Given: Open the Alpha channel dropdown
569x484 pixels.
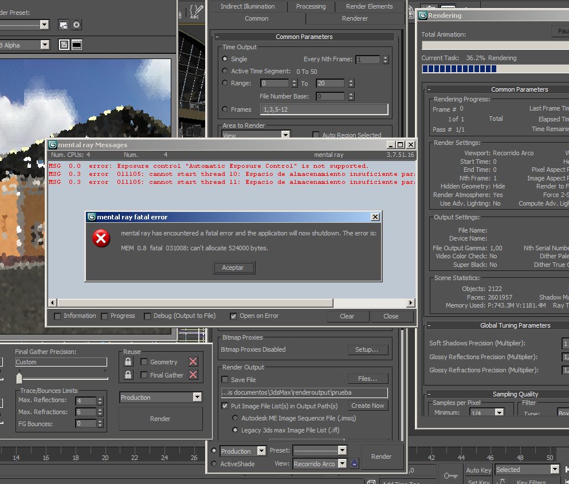Looking at the screenshot, I should (45, 45).
